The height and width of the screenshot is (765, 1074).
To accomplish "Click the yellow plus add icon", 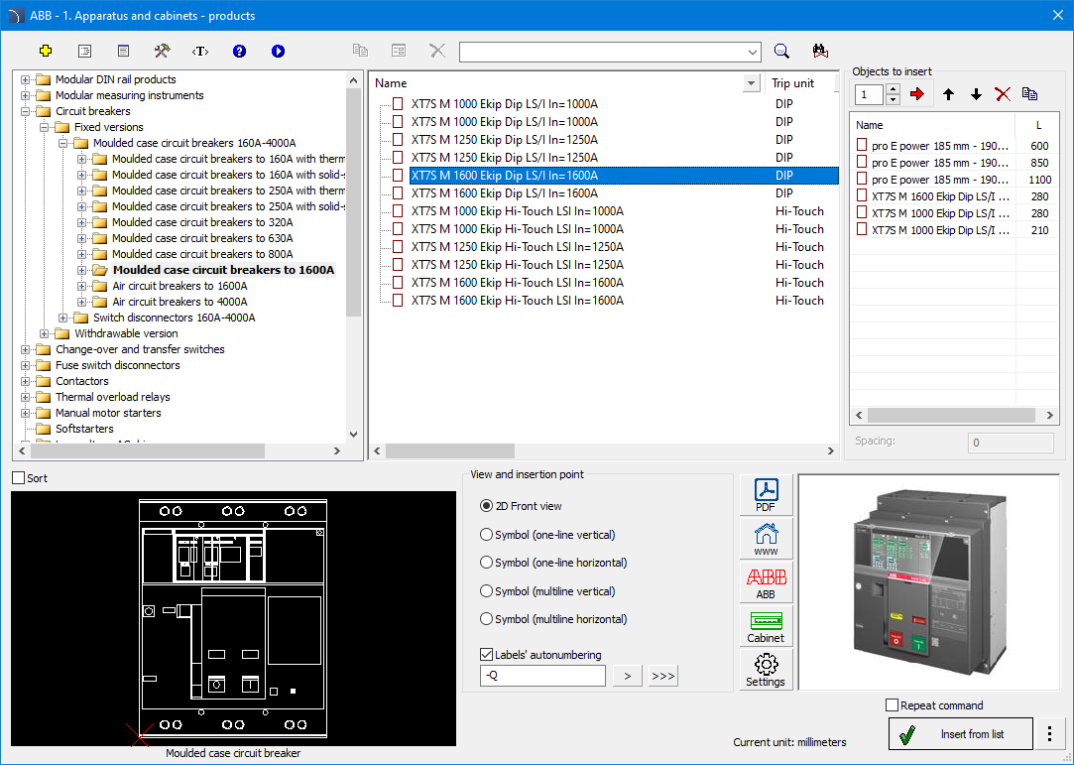I will 46,51.
